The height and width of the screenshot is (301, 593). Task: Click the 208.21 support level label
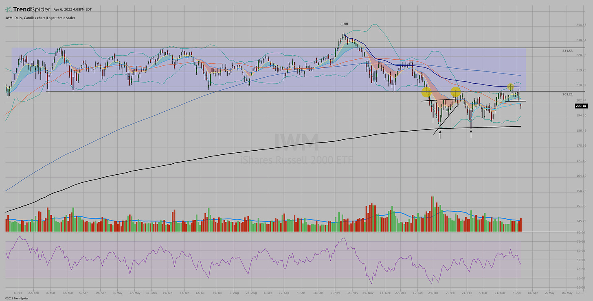[x=567, y=94]
